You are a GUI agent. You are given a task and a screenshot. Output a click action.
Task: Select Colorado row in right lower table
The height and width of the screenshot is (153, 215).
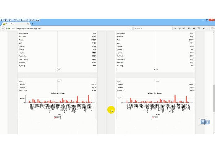[x=155, y=88]
